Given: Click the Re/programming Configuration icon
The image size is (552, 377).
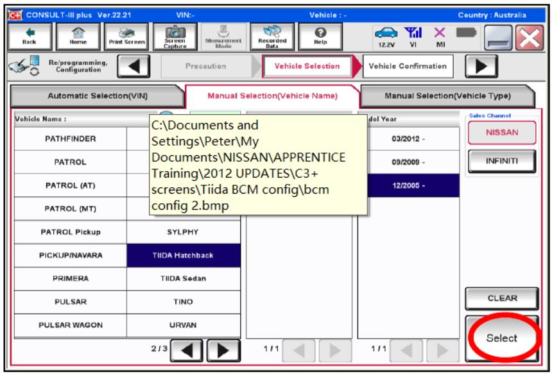Looking at the screenshot, I should (24, 65).
